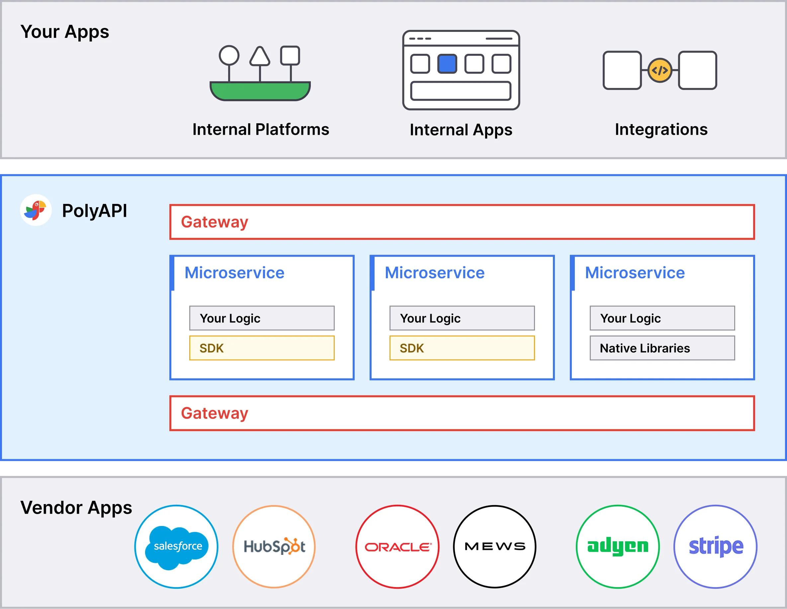Screen dimensions: 787x609
Task: Click the "Integrations" label
Action: pyautogui.click(x=661, y=130)
